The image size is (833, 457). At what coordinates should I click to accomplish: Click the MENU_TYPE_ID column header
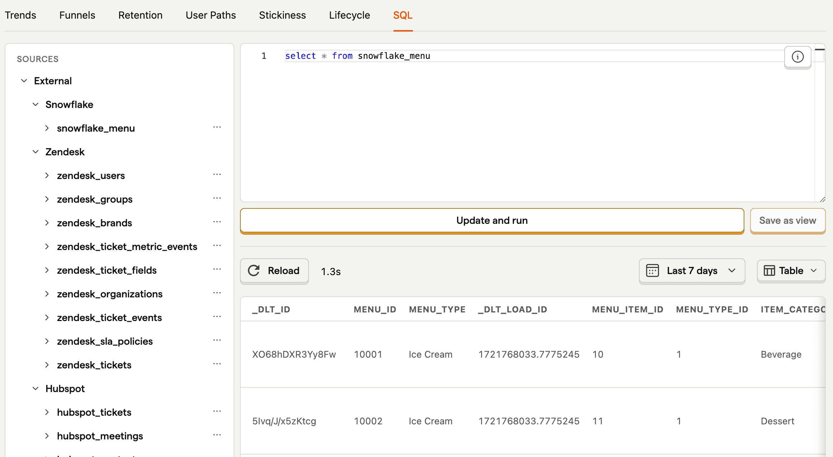[x=712, y=309]
